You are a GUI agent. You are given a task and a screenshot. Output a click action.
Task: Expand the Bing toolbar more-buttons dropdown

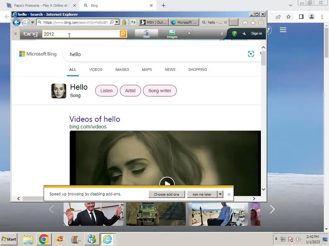click(189, 33)
